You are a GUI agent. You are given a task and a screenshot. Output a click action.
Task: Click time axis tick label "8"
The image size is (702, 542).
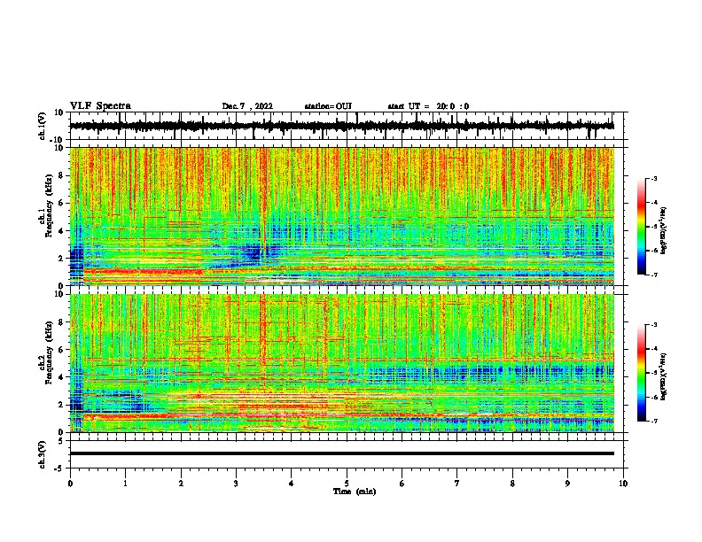point(512,484)
